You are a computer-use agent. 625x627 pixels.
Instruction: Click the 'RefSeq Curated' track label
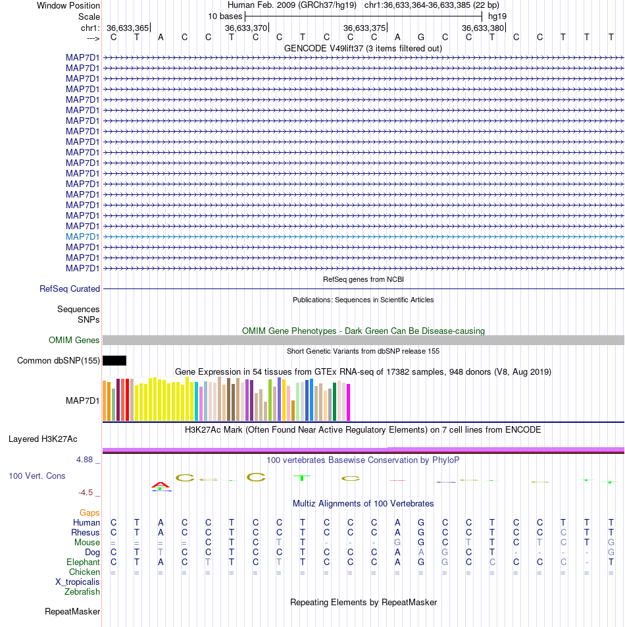coord(70,288)
